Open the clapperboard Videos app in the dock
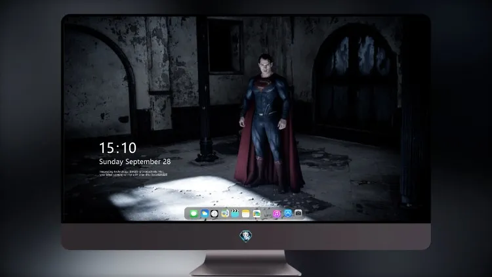The width and height of the screenshot is (492, 277). pyautogui.click(x=235, y=213)
